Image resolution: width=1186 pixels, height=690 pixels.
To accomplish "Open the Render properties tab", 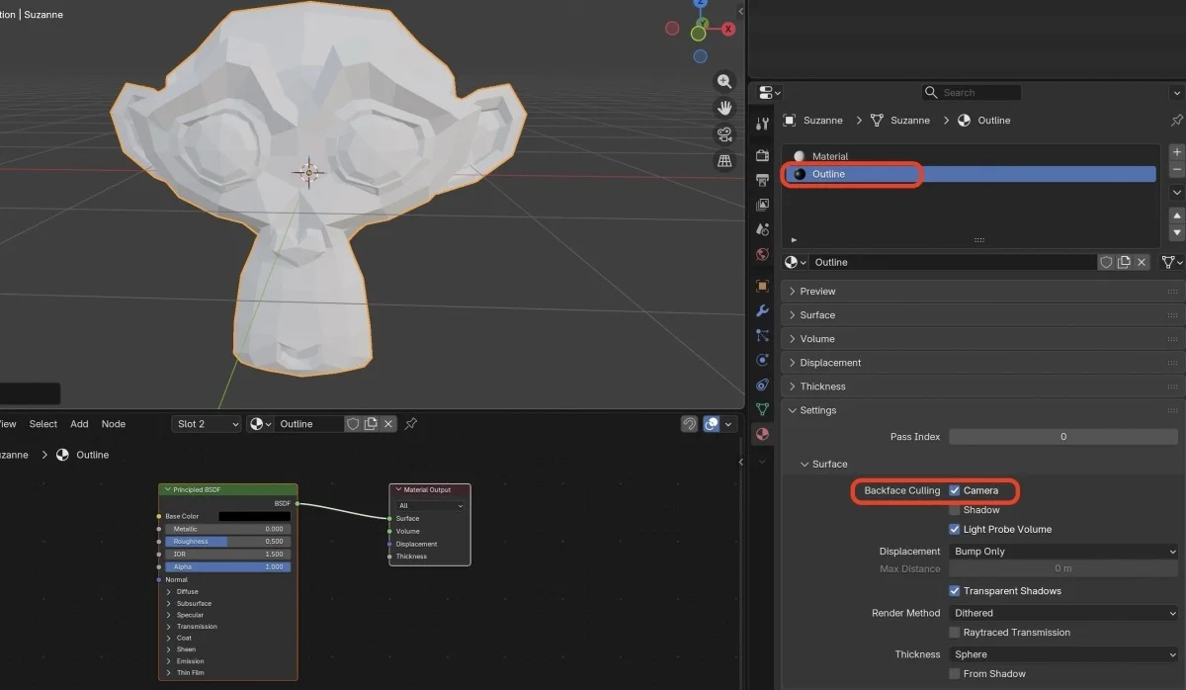I will pos(762,156).
